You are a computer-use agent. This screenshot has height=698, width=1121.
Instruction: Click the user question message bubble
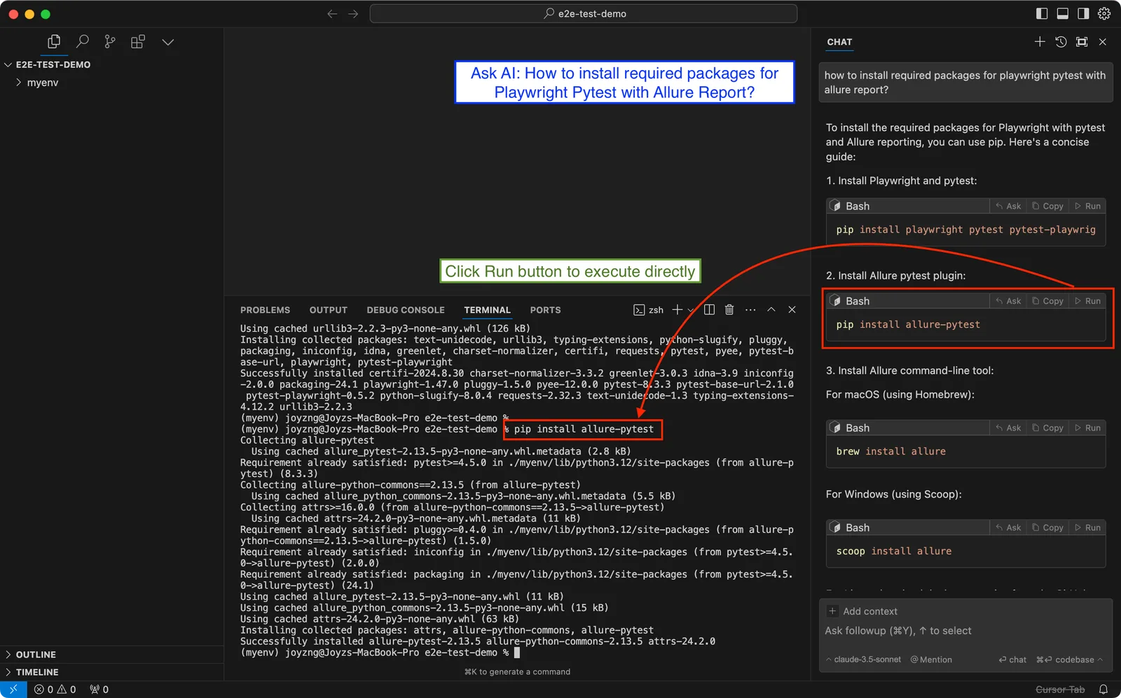coord(965,83)
